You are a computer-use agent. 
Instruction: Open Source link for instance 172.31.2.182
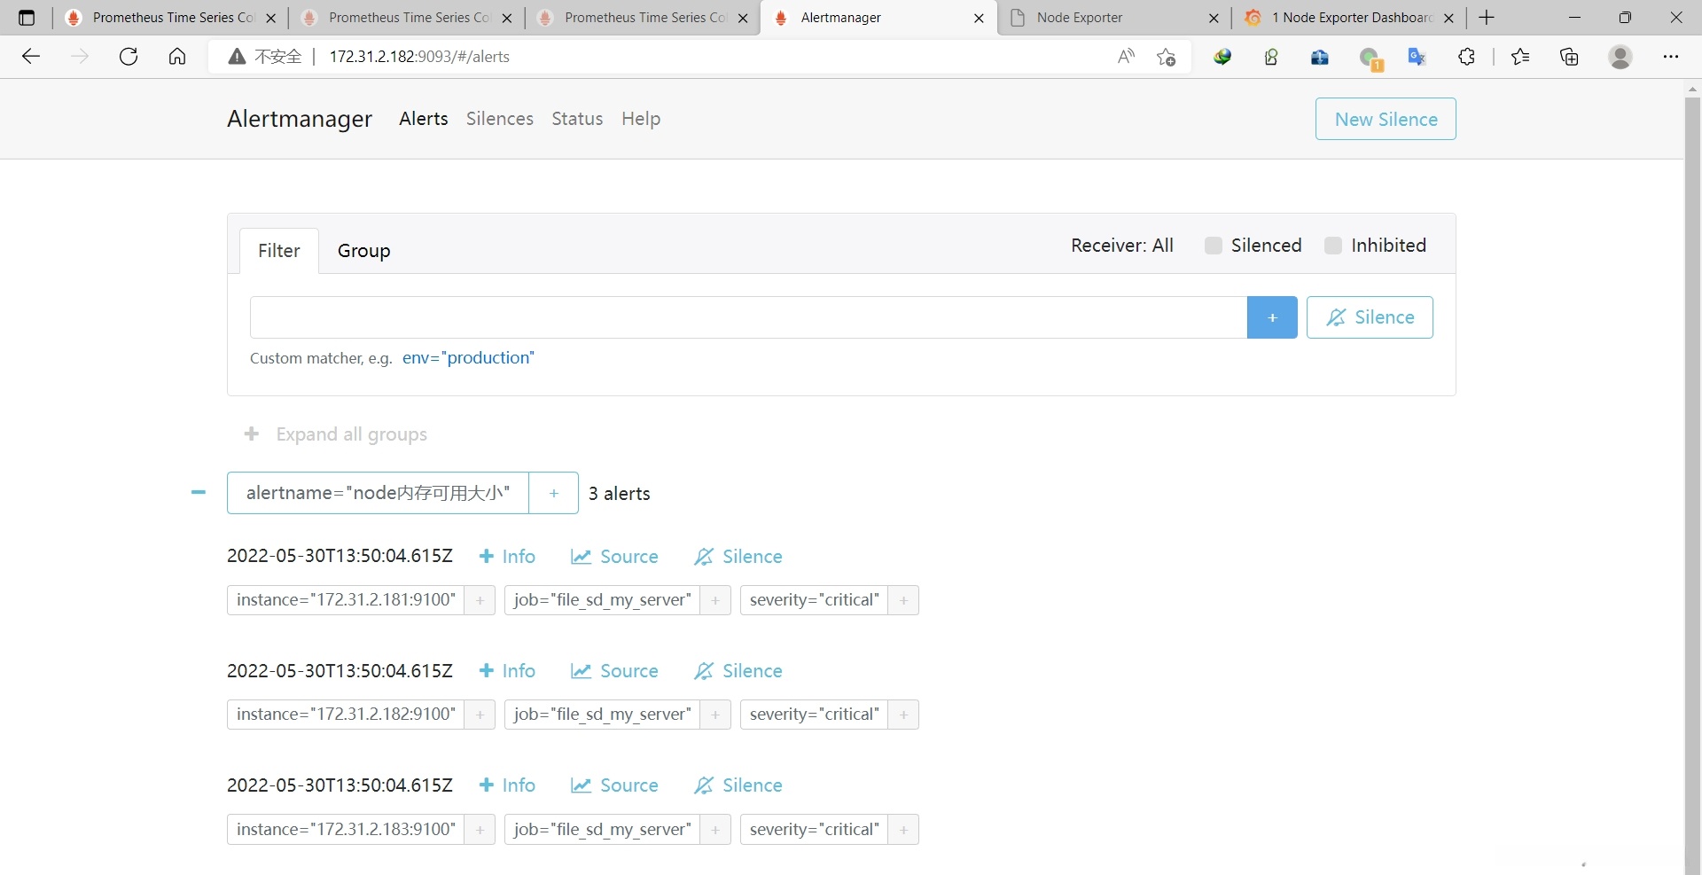click(x=614, y=671)
